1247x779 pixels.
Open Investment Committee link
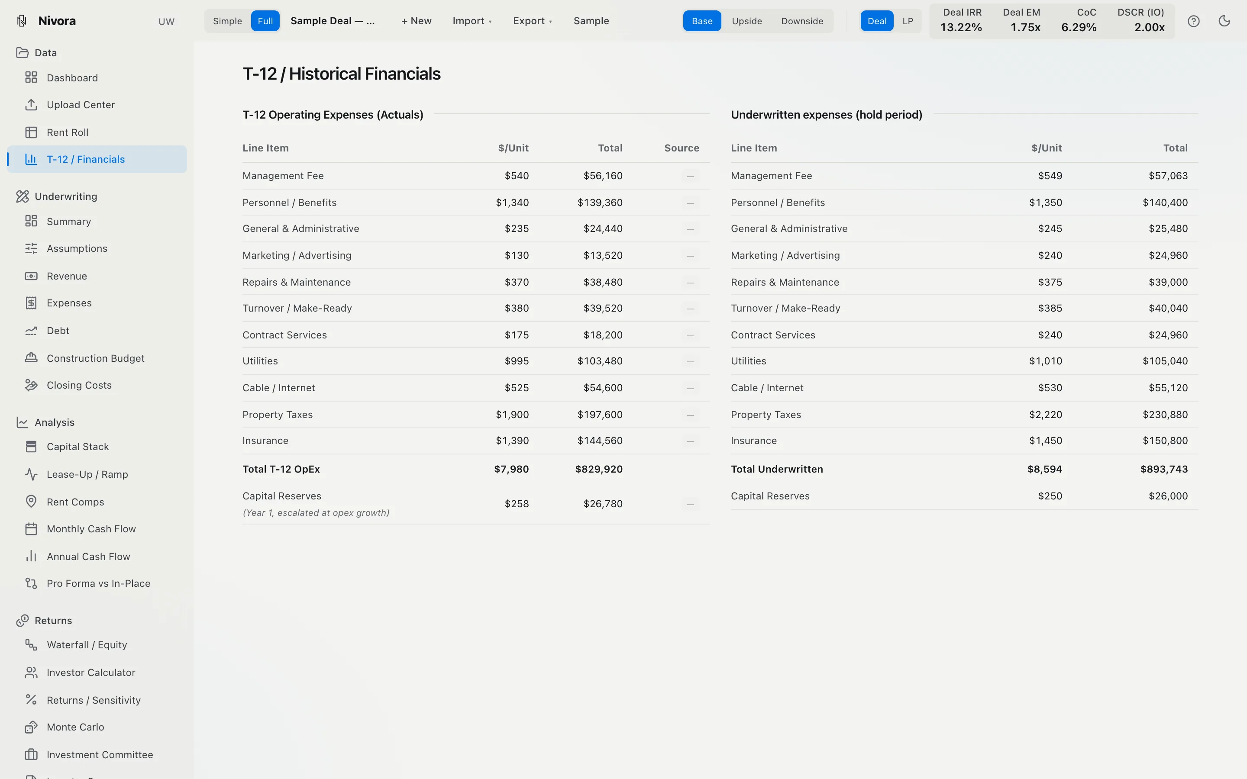pyautogui.click(x=97, y=755)
